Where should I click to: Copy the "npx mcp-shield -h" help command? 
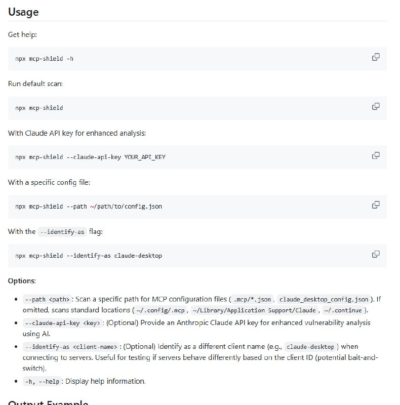click(x=376, y=57)
